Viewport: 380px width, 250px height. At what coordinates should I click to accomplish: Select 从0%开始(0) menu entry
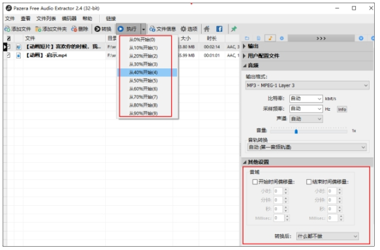click(148, 40)
